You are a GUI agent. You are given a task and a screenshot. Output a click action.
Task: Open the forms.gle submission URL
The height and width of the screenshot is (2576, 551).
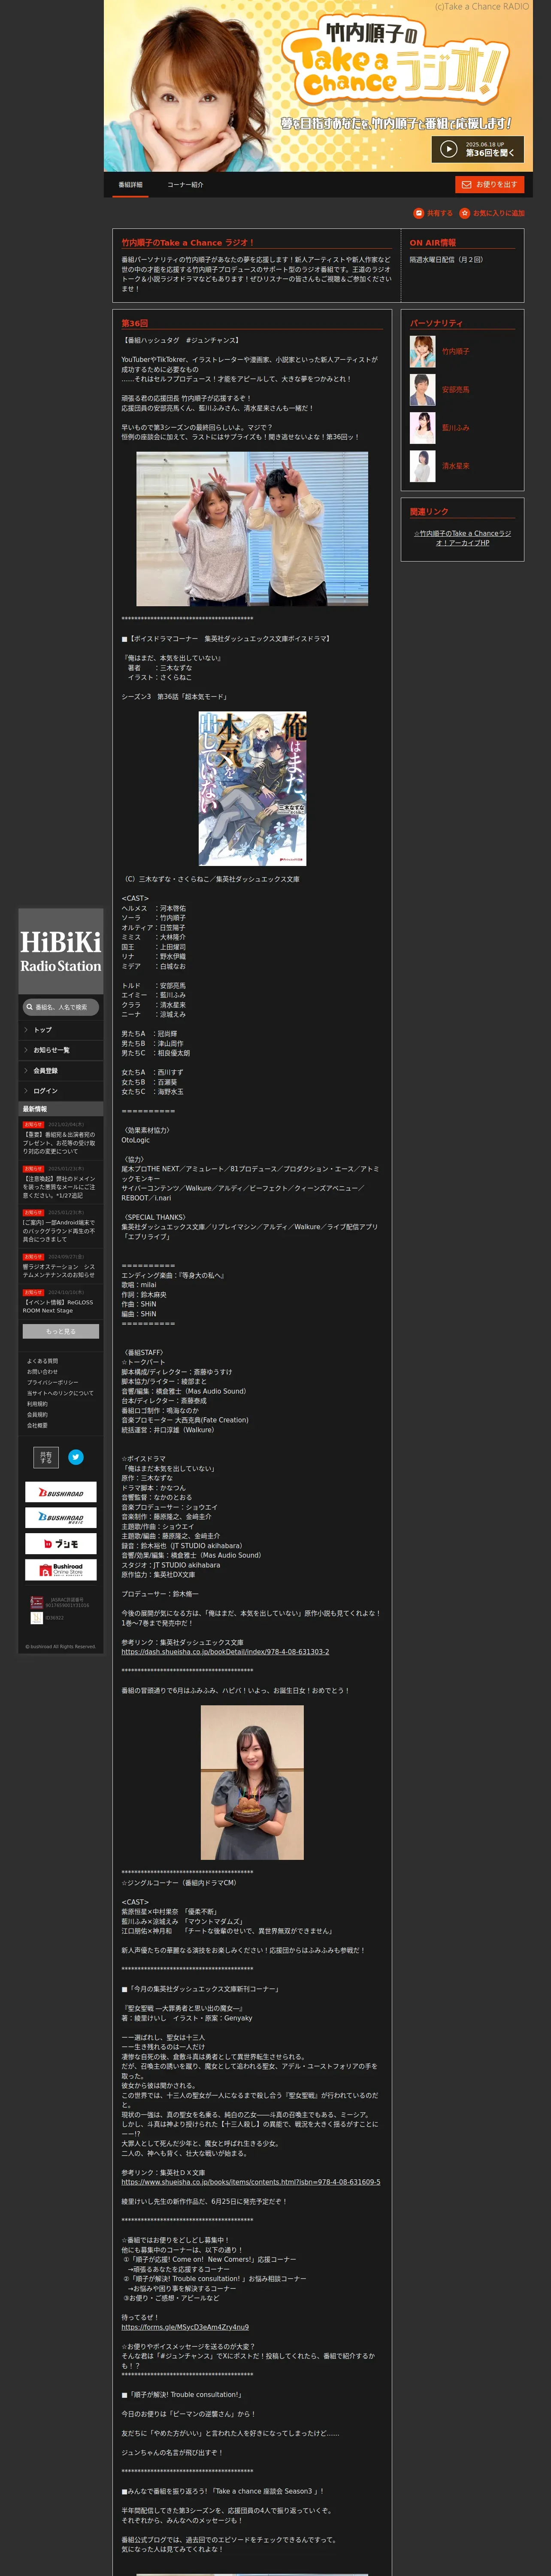coord(185,2327)
